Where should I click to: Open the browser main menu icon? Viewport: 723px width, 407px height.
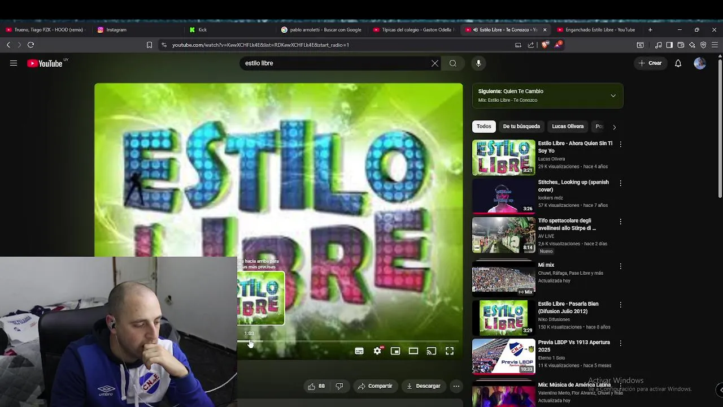[715, 45]
